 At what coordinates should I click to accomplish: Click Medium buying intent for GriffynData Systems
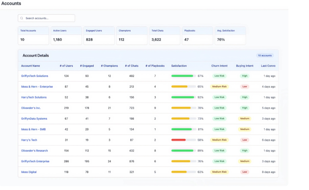(x=244, y=118)
